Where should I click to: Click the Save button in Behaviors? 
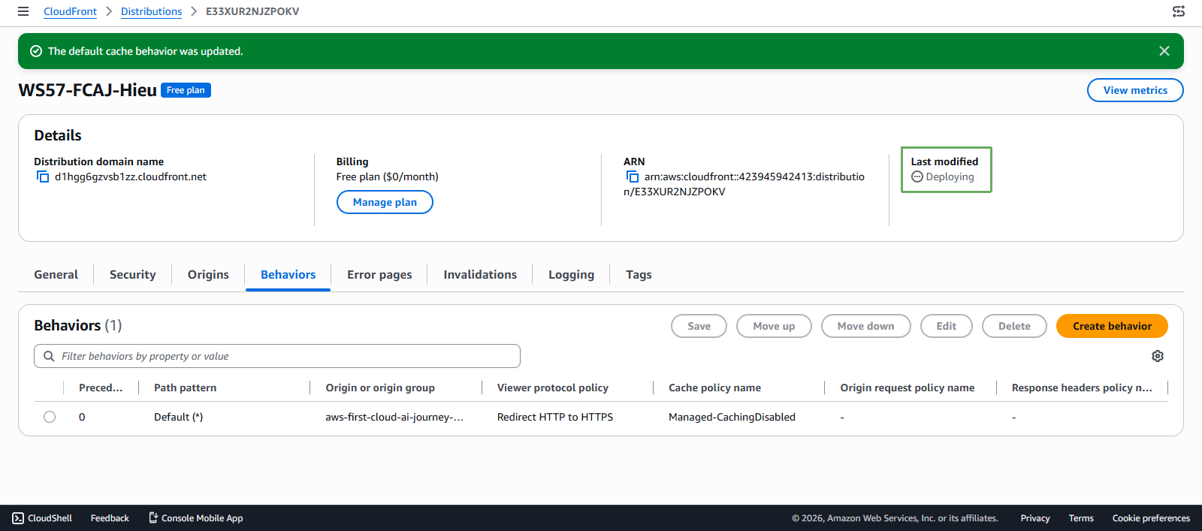(699, 326)
